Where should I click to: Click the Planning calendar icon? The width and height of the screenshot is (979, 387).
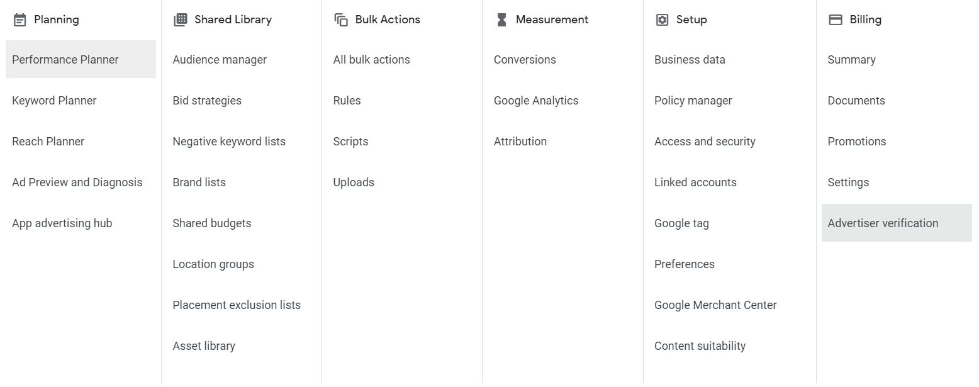[x=18, y=20]
